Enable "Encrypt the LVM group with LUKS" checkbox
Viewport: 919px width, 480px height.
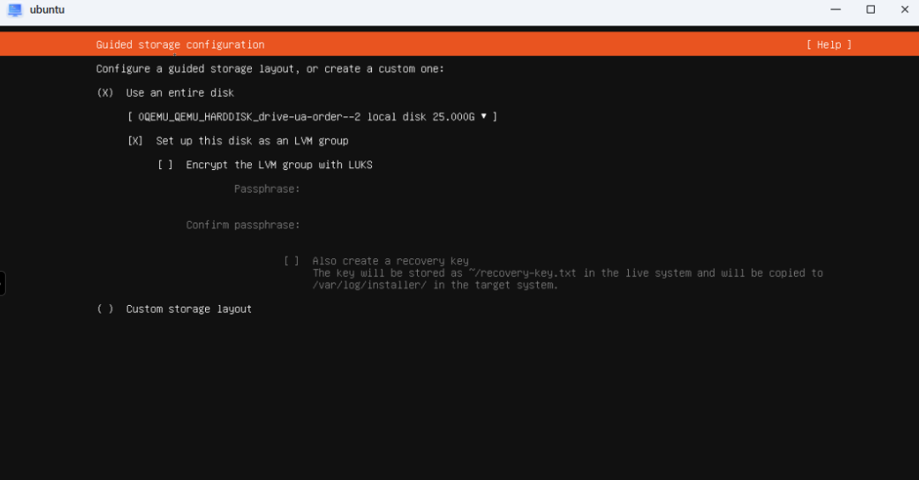(166, 165)
